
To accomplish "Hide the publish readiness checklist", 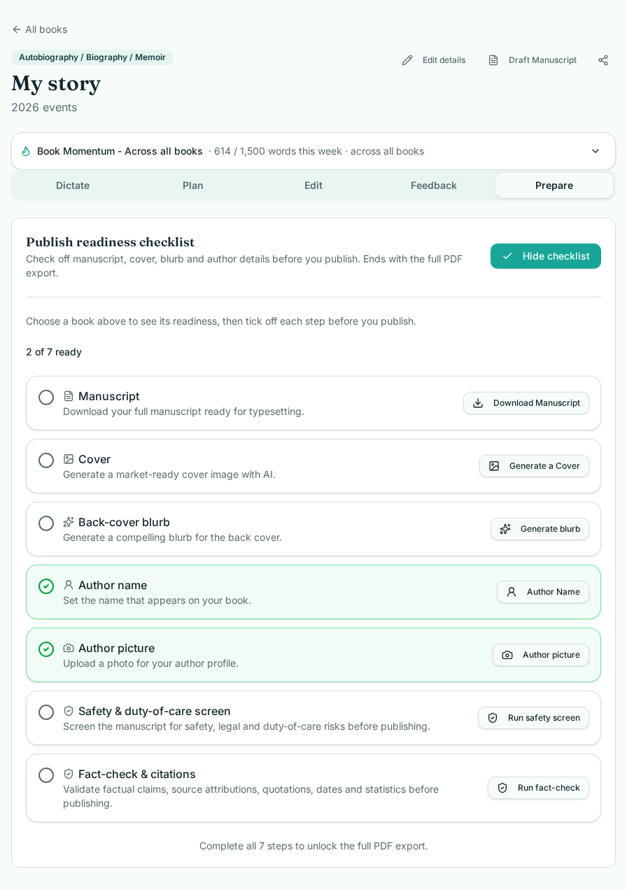I will (x=546, y=256).
